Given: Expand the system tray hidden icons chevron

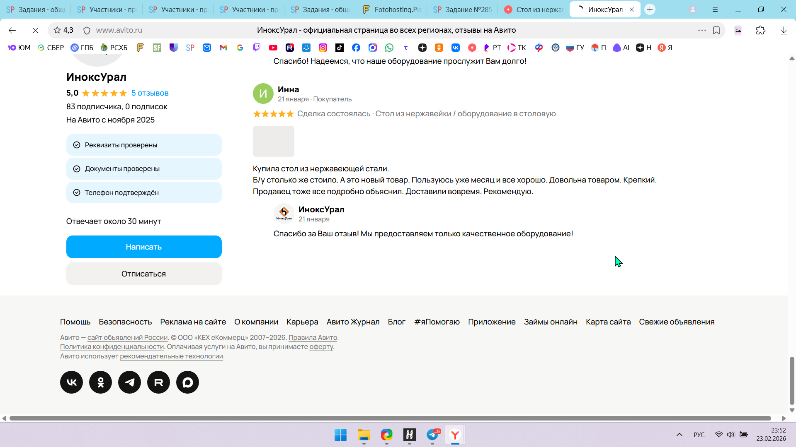Looking at the screenshot, I should coord(679,435).
